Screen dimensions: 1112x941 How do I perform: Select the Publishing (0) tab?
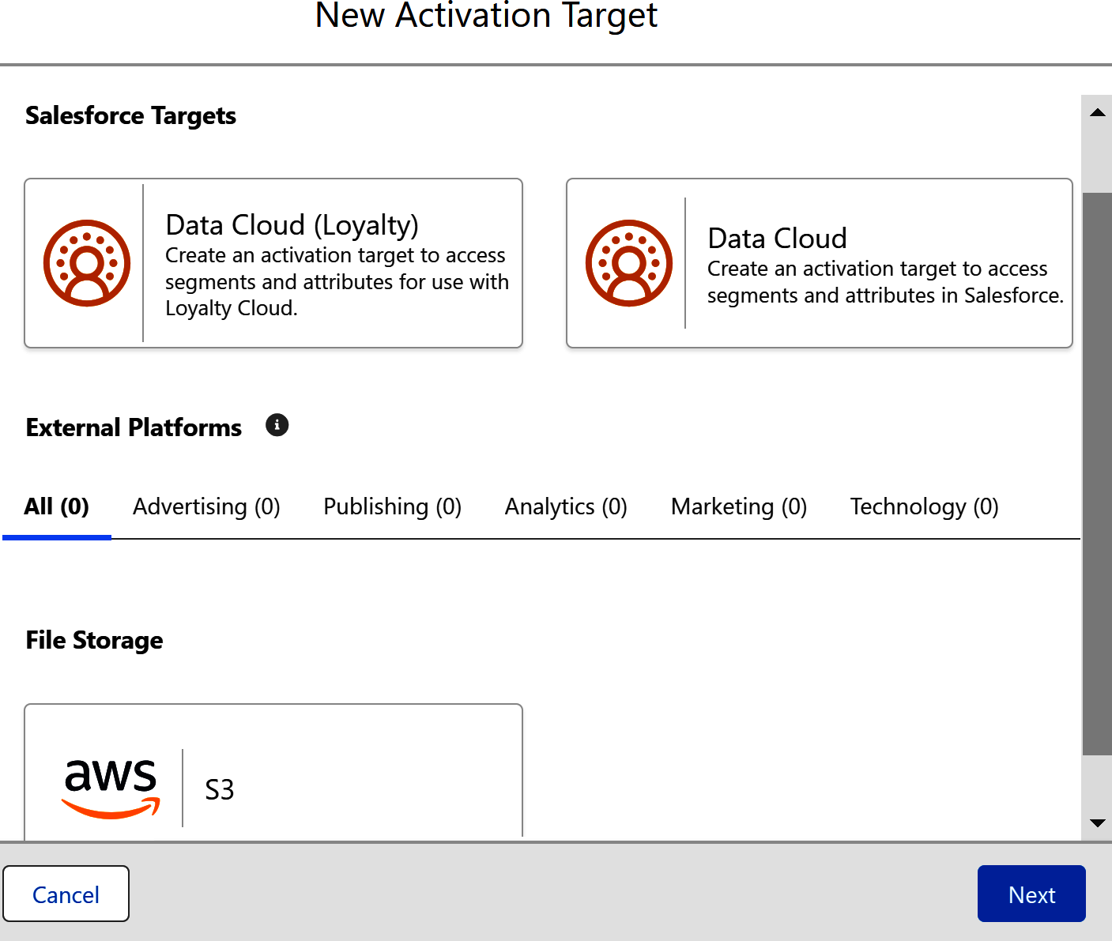coord(392,506)
